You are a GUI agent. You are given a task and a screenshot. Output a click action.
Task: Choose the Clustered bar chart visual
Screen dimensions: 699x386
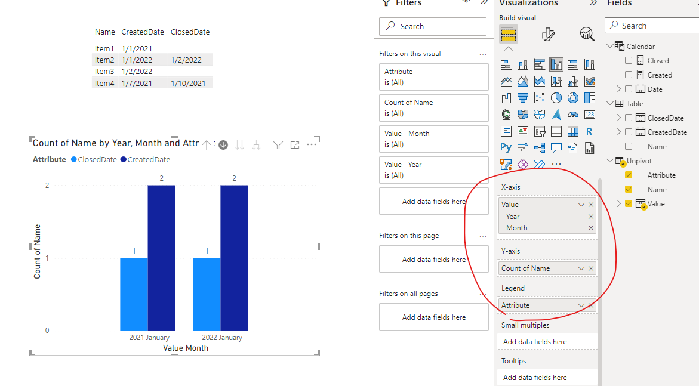point(540,64)
